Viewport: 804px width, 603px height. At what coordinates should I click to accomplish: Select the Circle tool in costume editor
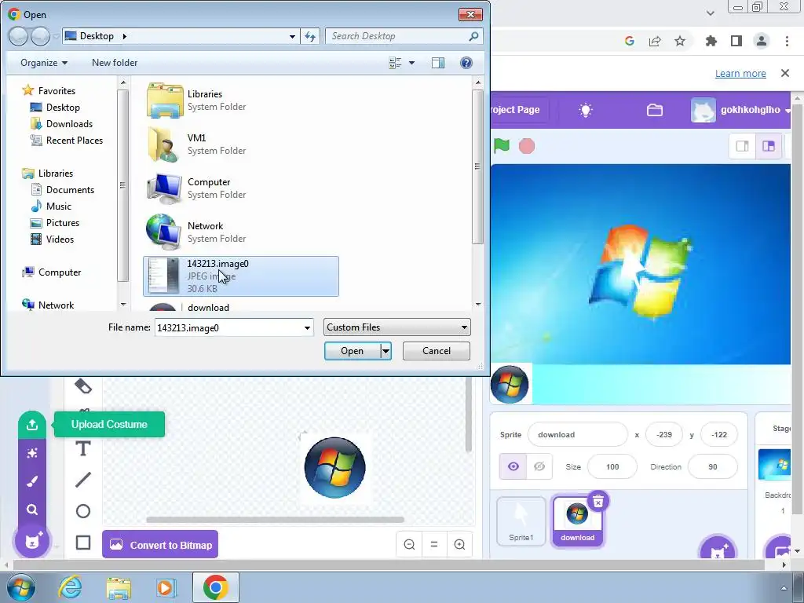pyautogui.click(x=83, y=511)
